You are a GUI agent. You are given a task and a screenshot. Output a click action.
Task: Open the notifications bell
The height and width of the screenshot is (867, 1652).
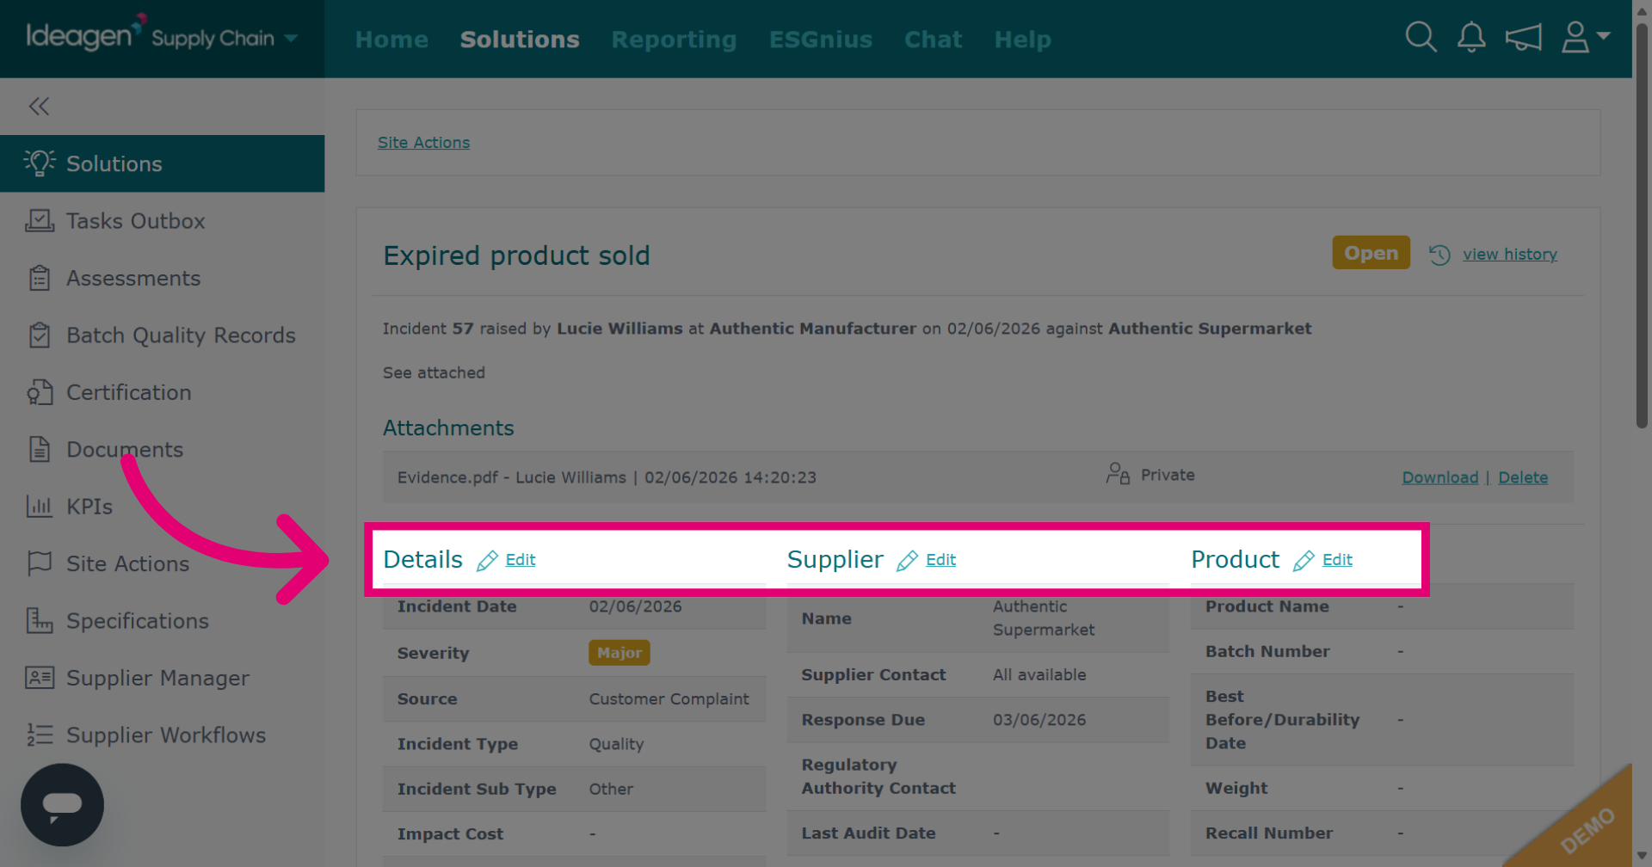1471,37
